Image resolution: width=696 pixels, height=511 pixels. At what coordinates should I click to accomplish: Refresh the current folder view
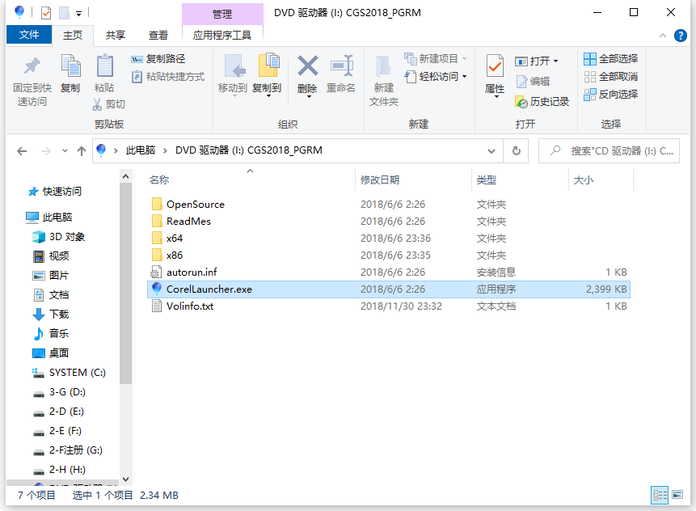click(x=516, y=151)
